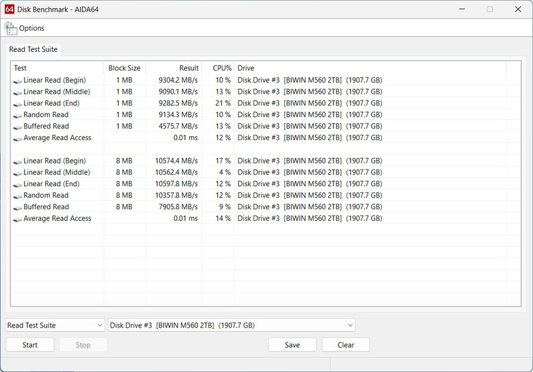Select the 10562.4 MB/s result value
This screenshot has height=372, width=533.
pos(176,172)
